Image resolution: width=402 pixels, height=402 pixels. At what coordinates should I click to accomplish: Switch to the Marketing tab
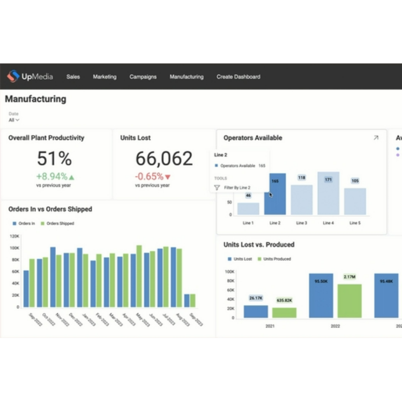pyautogui.click(x=105, y=77)
